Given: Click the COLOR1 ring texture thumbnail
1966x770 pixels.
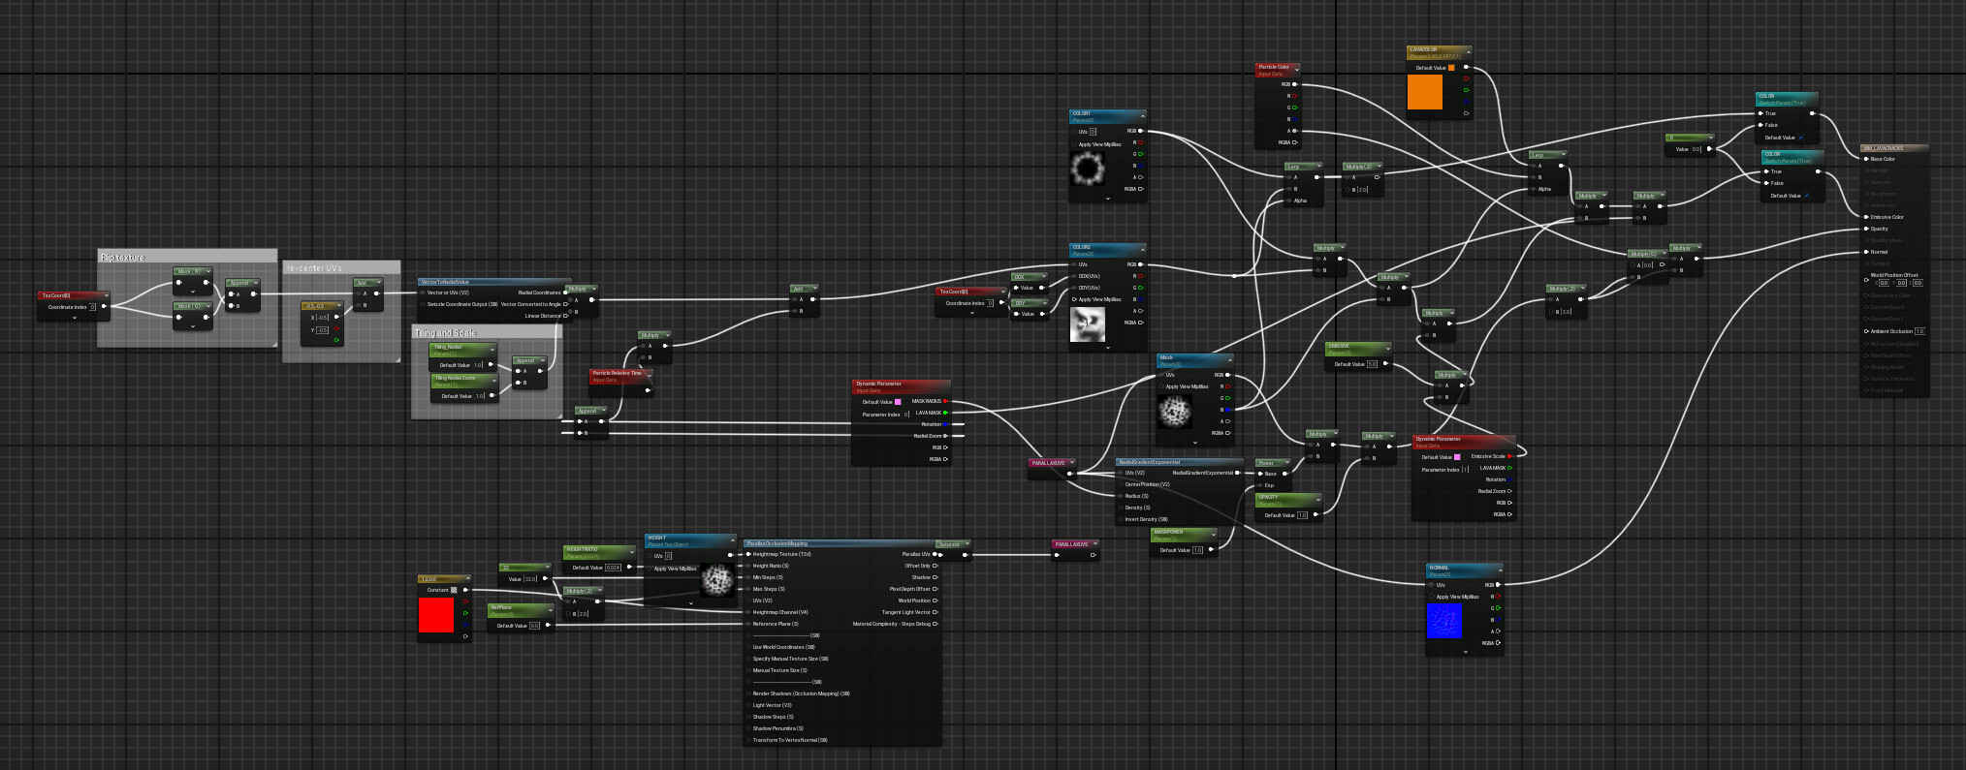Looking at the screenshot, I should click(1088, 170).
